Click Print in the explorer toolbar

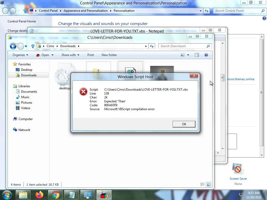pos(90,55)
